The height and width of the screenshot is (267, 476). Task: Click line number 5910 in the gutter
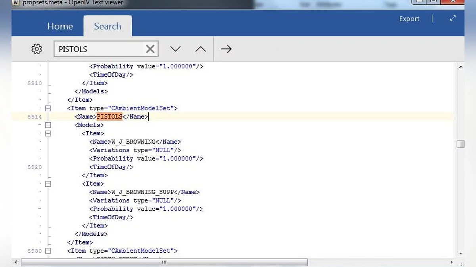(35, 83)
